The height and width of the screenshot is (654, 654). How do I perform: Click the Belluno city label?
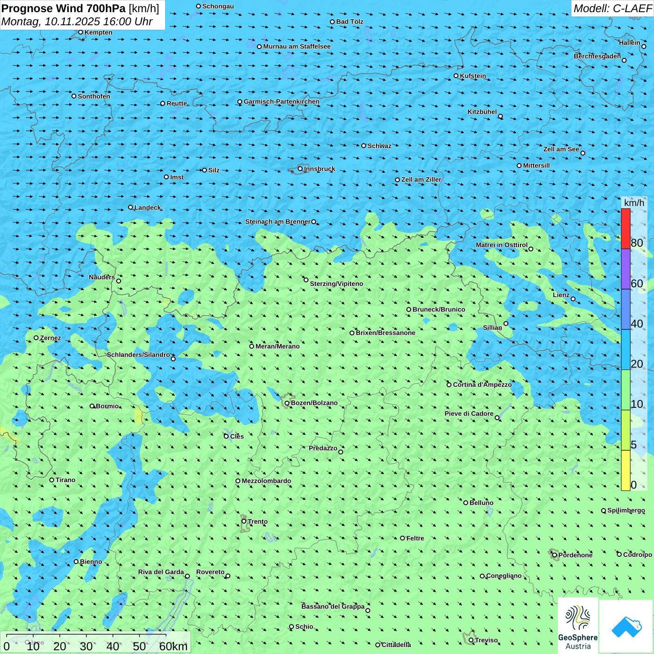tap(481, 503)
